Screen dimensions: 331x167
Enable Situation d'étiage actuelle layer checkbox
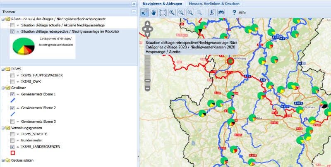[12, 25]
